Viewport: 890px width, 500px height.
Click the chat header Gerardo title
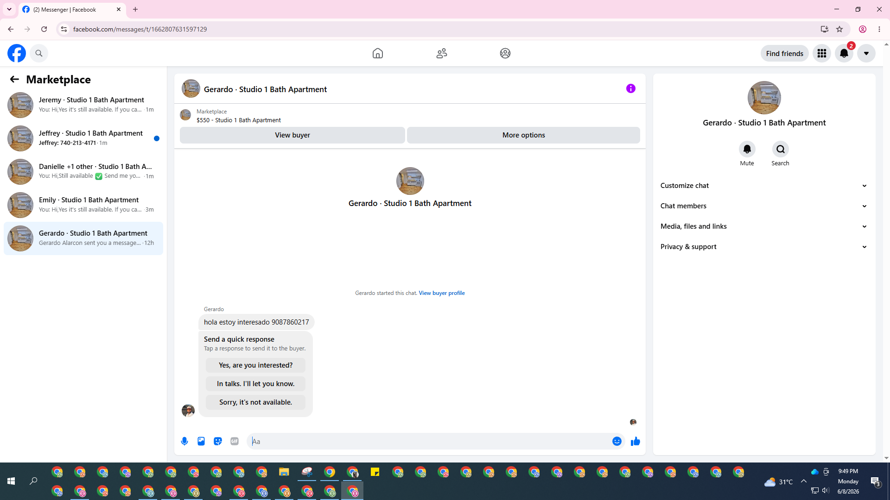coord(265,89)
